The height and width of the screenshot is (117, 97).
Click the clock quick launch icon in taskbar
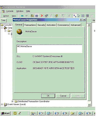[15, 113]
